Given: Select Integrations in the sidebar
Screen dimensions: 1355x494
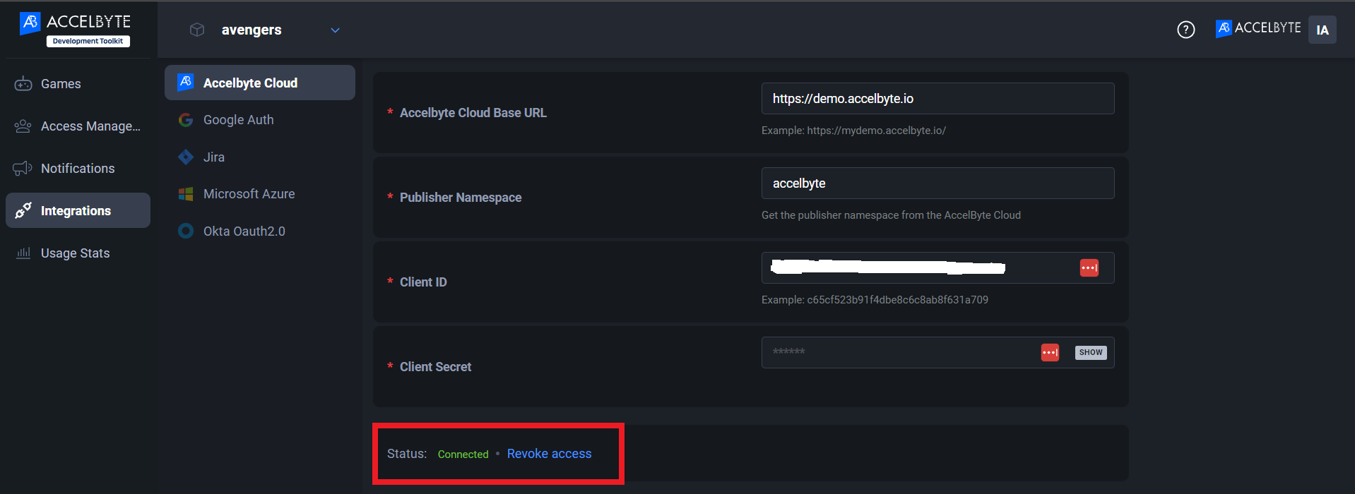Looking at the screenshot, I should click(x=78, y=210).
